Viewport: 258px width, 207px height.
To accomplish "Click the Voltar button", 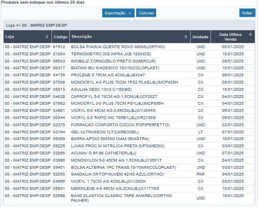I will tap(247, 13).
